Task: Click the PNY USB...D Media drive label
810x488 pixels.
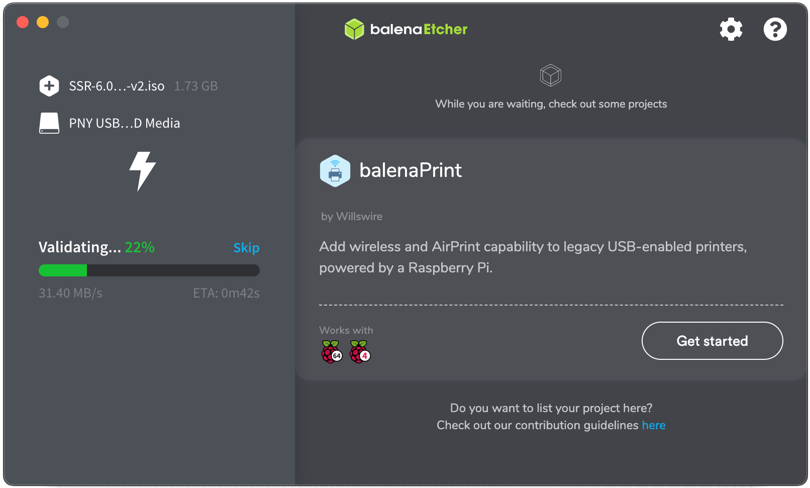Action: [124, 124]
